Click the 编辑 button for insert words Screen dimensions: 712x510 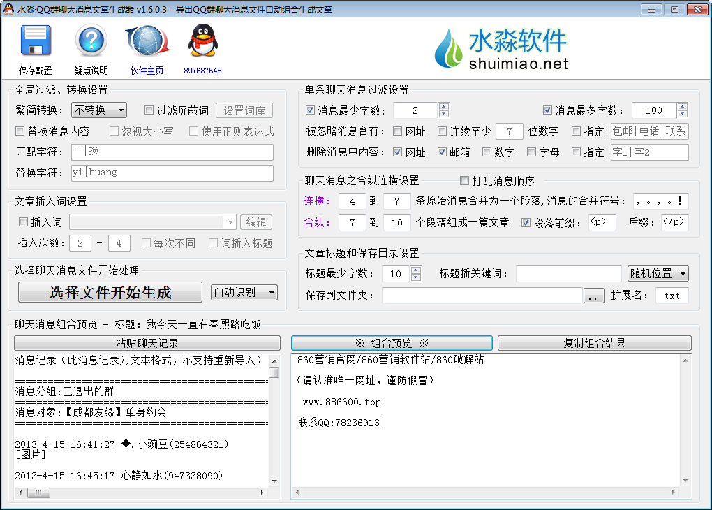click(x=256, y=222)
